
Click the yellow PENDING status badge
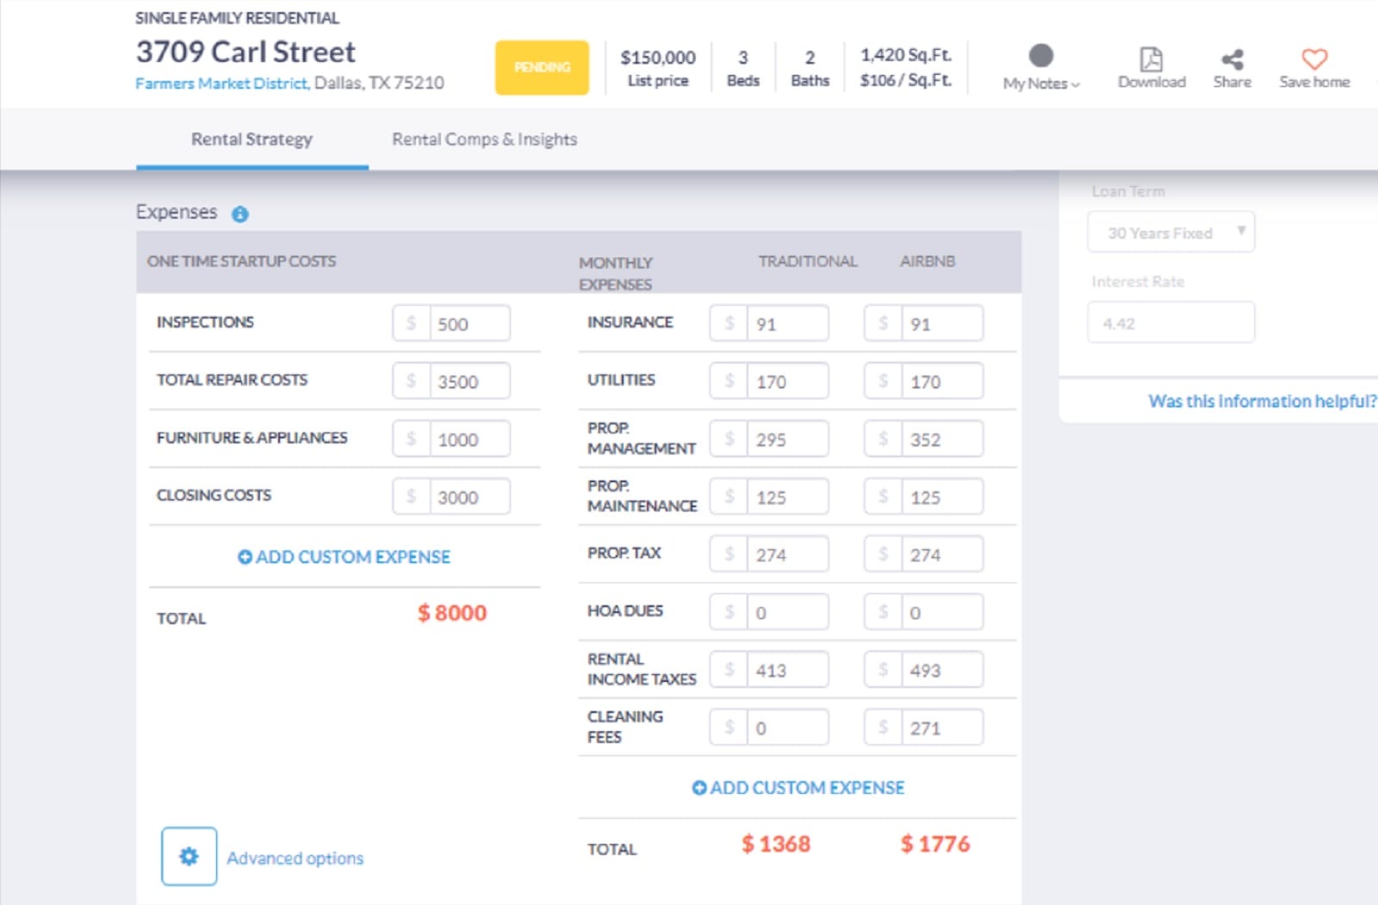pyautogui.click(x=541, y=66)
